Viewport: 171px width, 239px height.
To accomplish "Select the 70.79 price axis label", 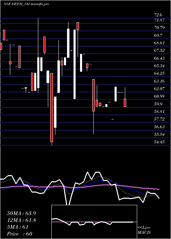I will tap(159, 28).
